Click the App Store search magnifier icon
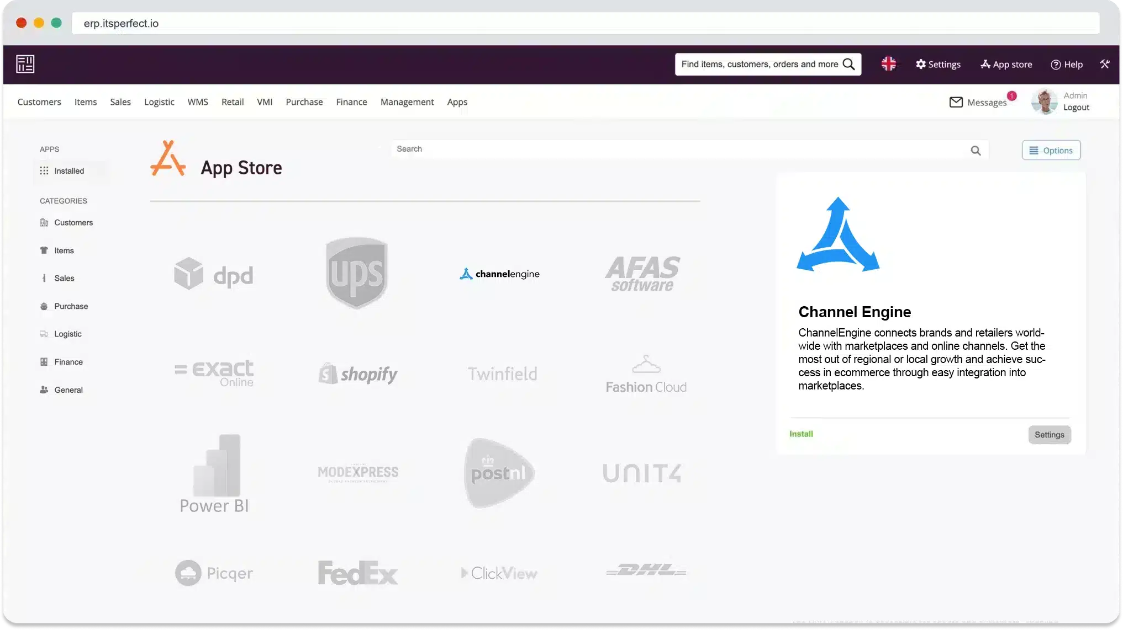 [976, 151]
